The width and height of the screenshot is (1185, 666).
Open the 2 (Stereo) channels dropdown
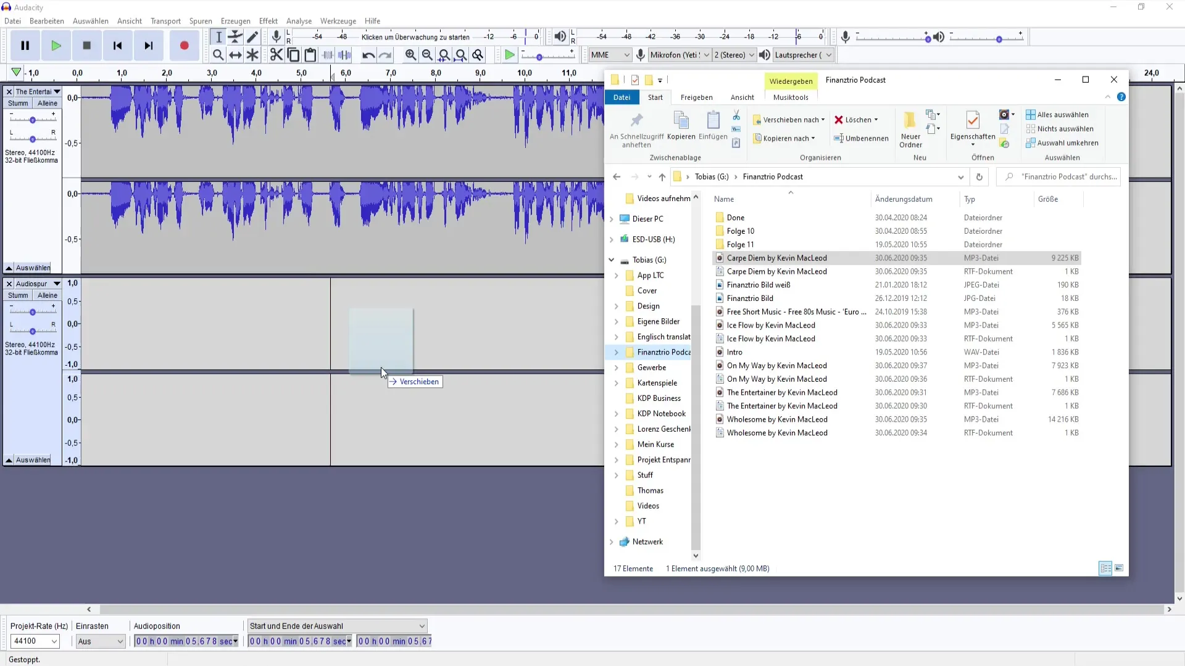tap(734, 55)
